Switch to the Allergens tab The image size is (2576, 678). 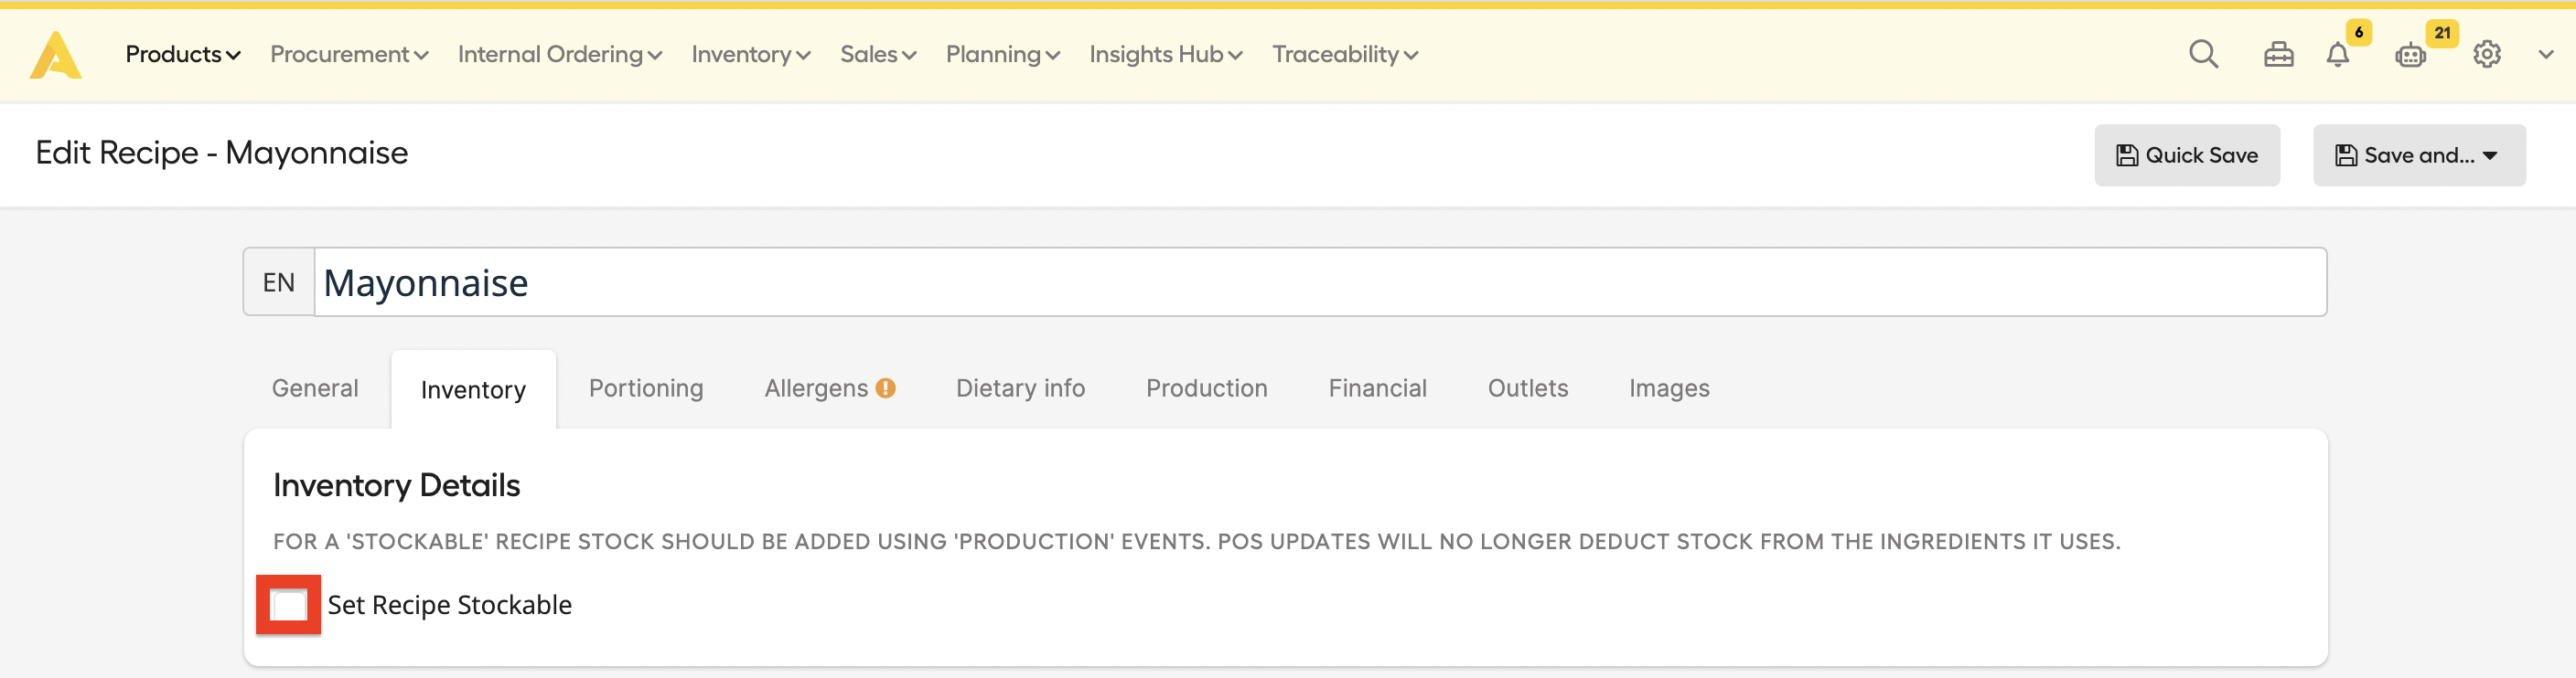[x=829, y=388]
